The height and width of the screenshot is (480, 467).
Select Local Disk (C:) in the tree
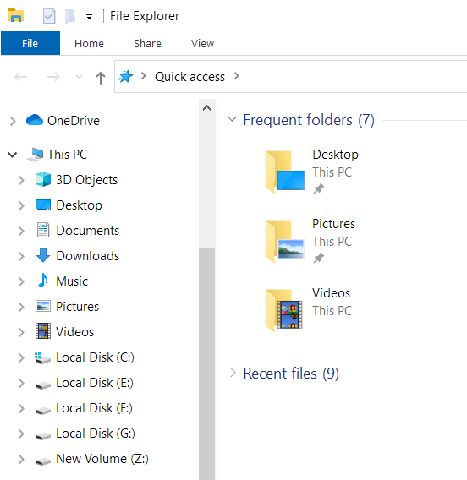tap(95, 357)
